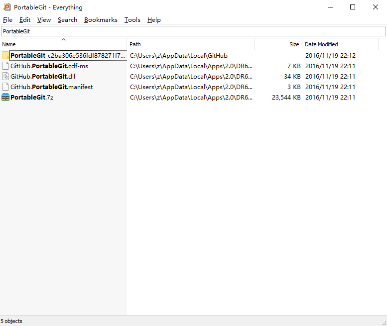Viewport: 387px width, 326px height.
Task: Open the File menu
Action: click(x=7, y=20)
